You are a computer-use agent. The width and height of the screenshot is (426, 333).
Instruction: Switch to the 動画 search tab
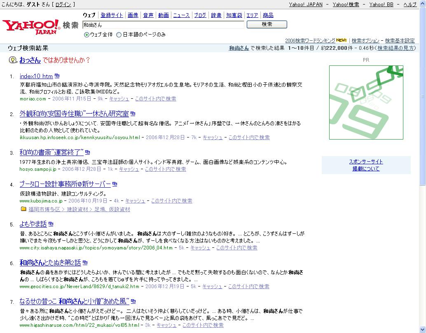(x=164, y=15)
